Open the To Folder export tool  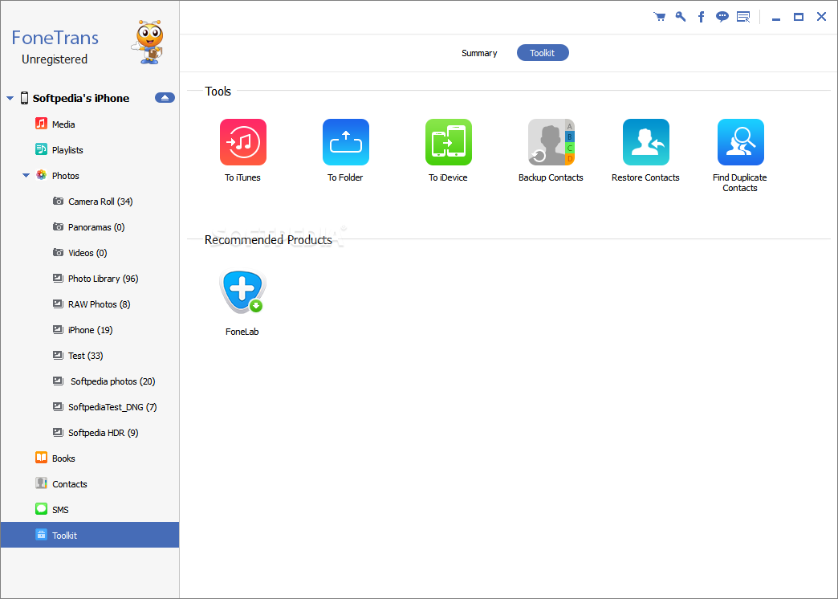346,142
